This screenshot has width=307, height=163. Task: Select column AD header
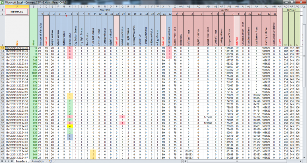coord(208,6)
